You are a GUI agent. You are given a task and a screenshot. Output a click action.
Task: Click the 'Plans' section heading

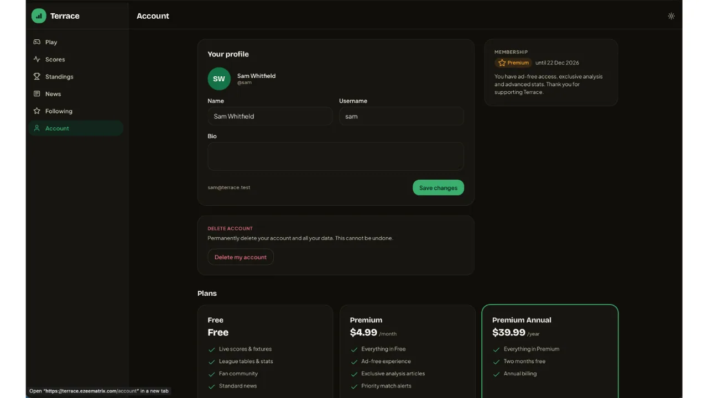pos(207,294)
